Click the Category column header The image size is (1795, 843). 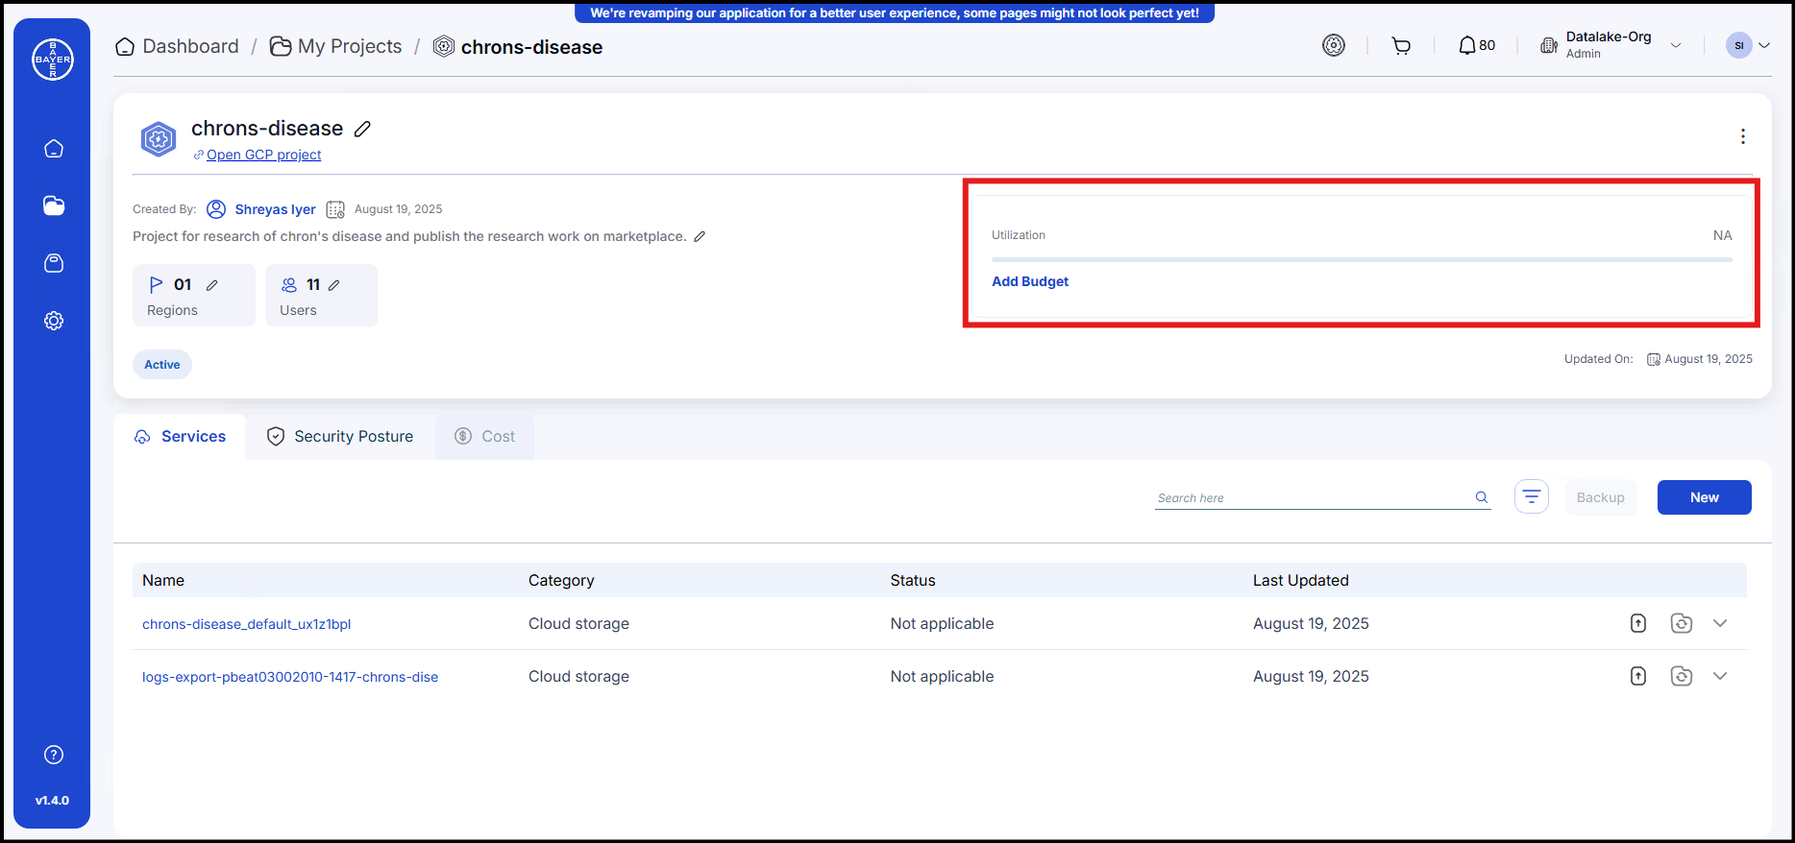561,580
